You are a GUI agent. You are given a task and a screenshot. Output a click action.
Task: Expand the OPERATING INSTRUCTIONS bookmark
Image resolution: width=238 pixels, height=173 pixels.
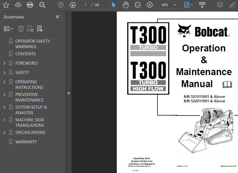[4, 82]
